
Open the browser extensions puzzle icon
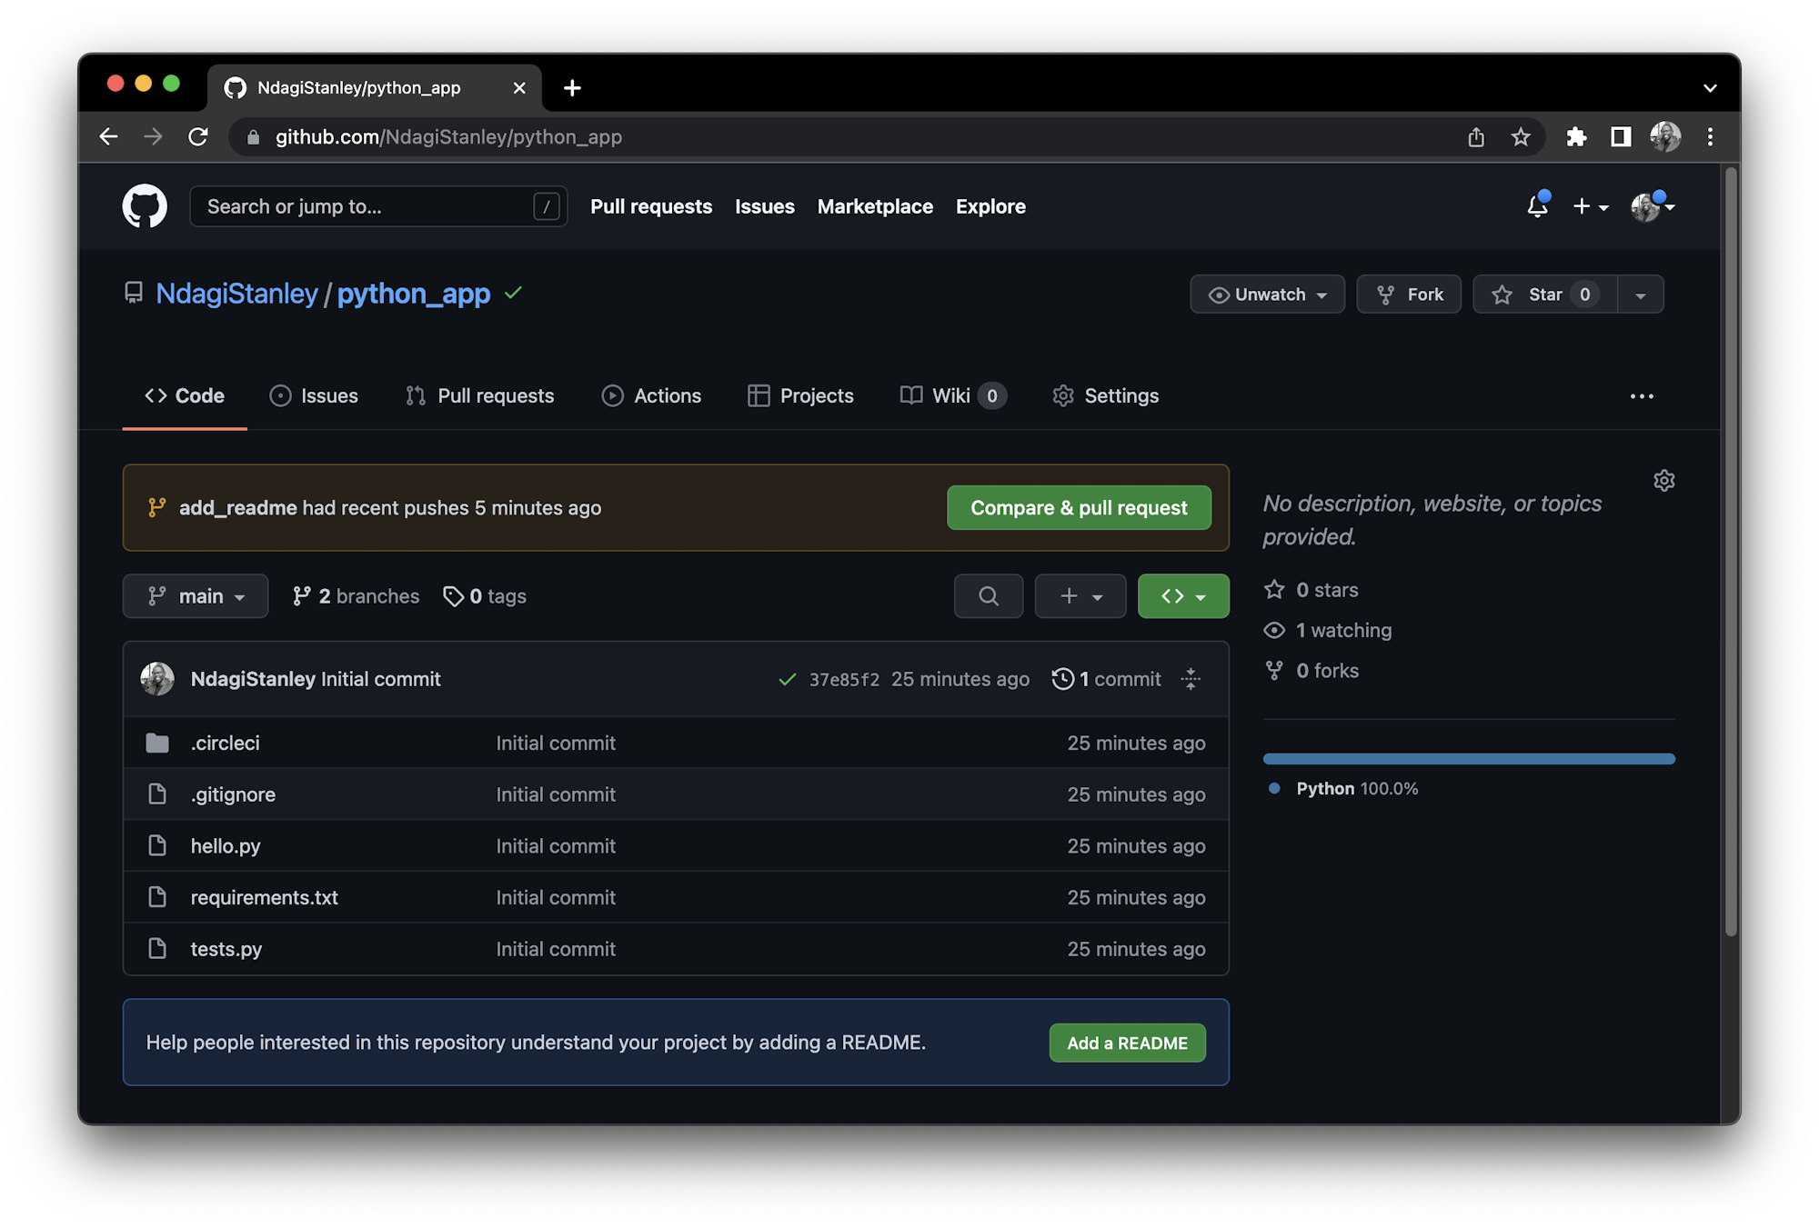click(1576, 136)
